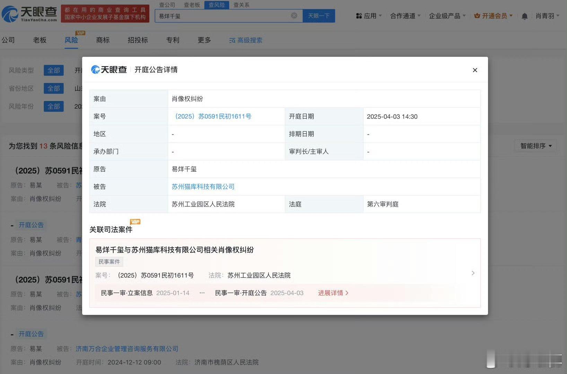This screenshot has width=567, height=374.
Task: Click hearing date 2025-04-03 14:30
Action: point(392,117)
